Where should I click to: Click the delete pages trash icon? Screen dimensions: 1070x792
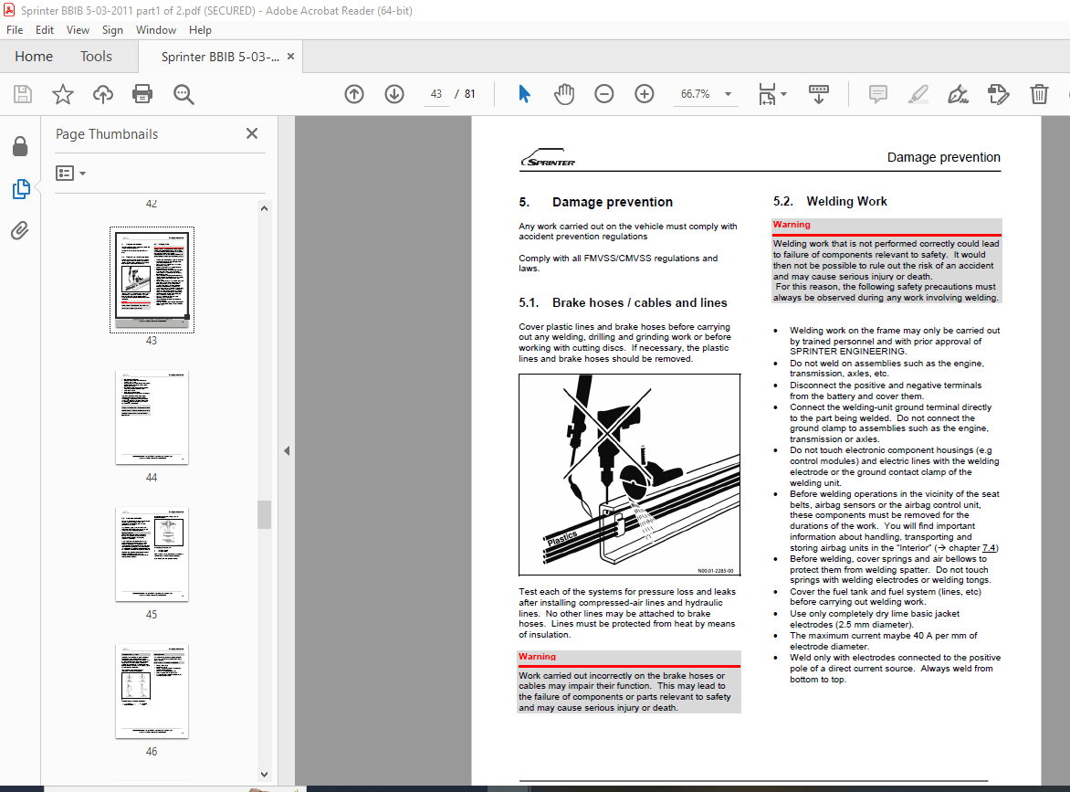pos(1039,93)
